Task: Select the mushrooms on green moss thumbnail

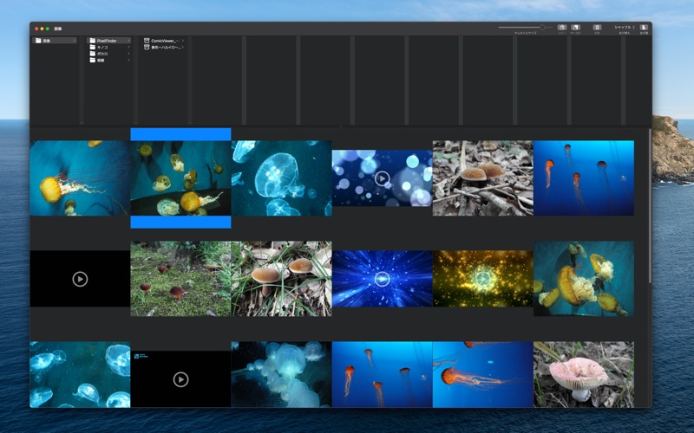Action: pos(180,278)
